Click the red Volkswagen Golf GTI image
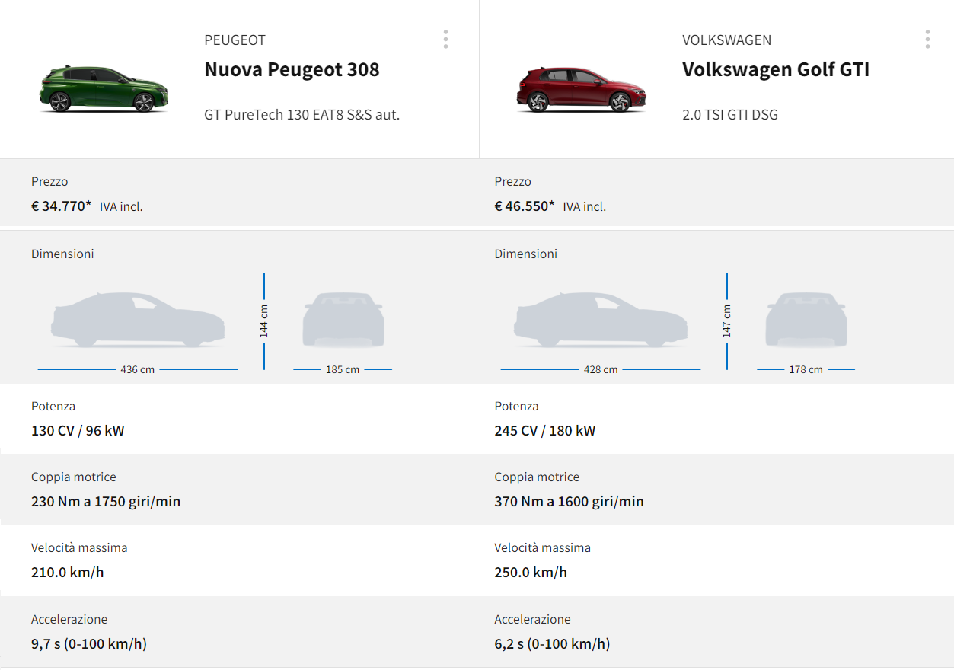 point(582,90)
